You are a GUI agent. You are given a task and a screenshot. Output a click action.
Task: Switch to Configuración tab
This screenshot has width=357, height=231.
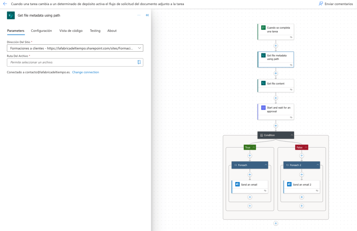pyautogui.click(x=42, y=31)
